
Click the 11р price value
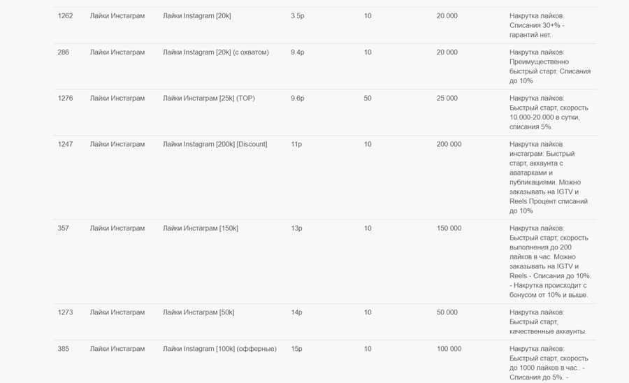(x=296, y=145)
